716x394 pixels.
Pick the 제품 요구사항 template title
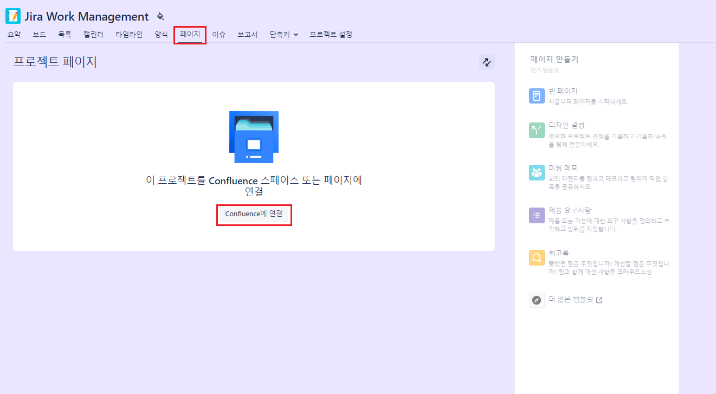click(570, 210)
